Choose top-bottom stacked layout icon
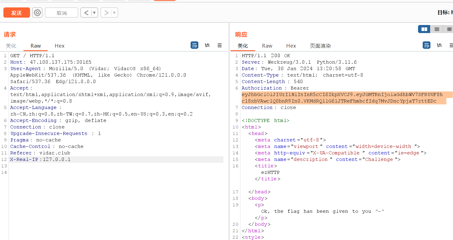Screen dimensions: 453x240 [x=437, y=29]
